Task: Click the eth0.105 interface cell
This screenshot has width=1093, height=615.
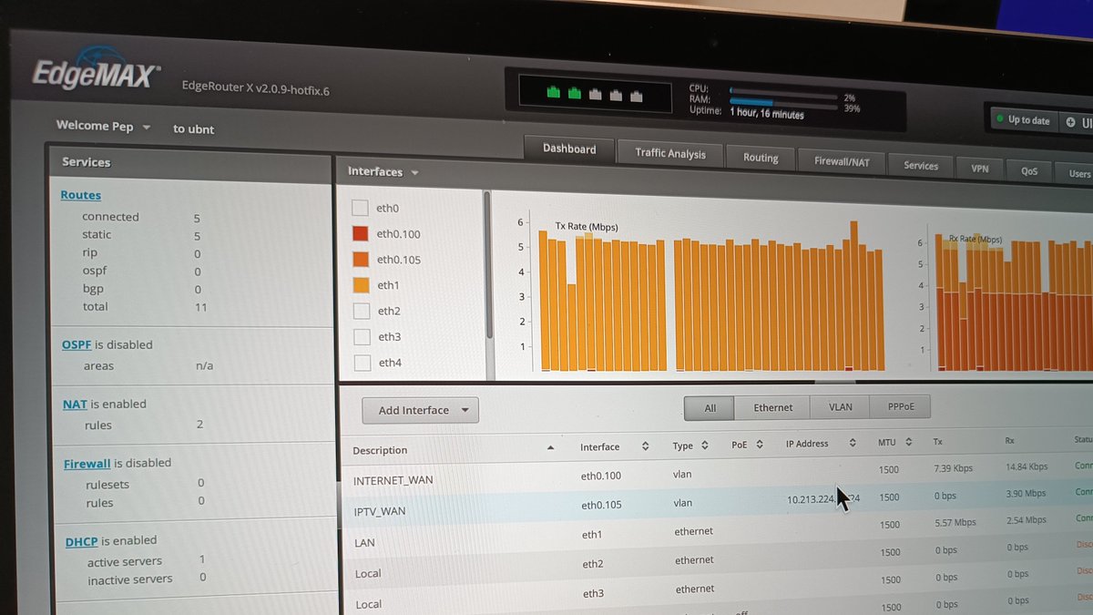Action: 601,504
